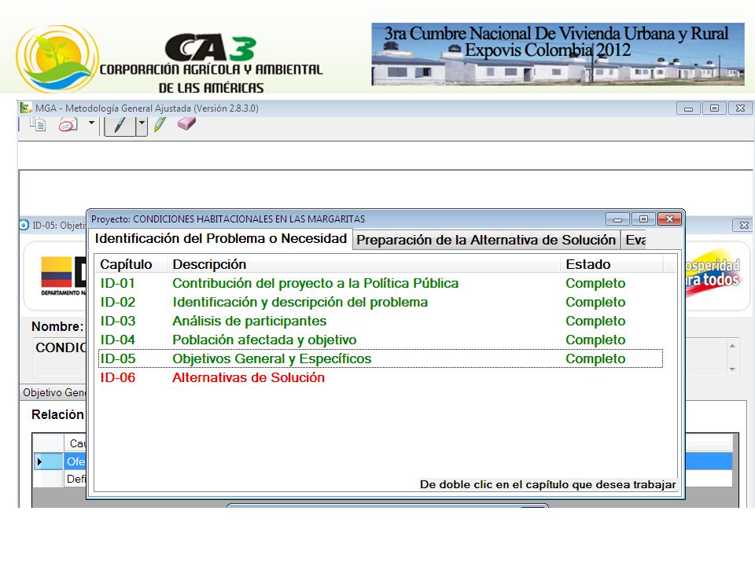Click the Colombian flag DNP logo
755x566 pixels.
[63, 276]
